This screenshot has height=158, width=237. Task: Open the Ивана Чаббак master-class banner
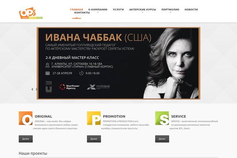tap(118, 63)
